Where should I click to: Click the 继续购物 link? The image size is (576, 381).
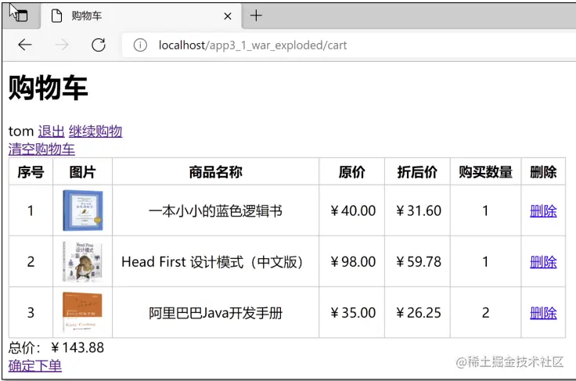click(95, 131)
